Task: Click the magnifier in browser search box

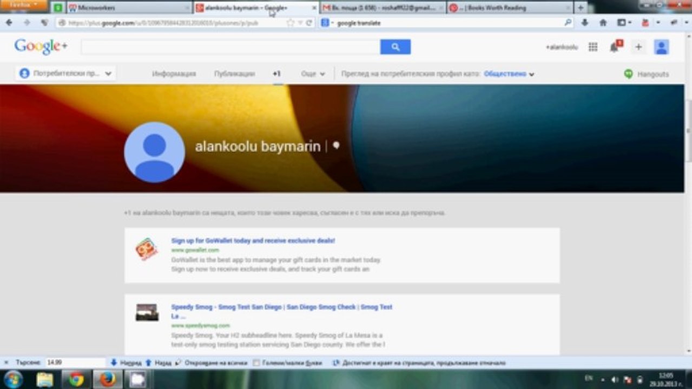Action: [x=568, y=23]
